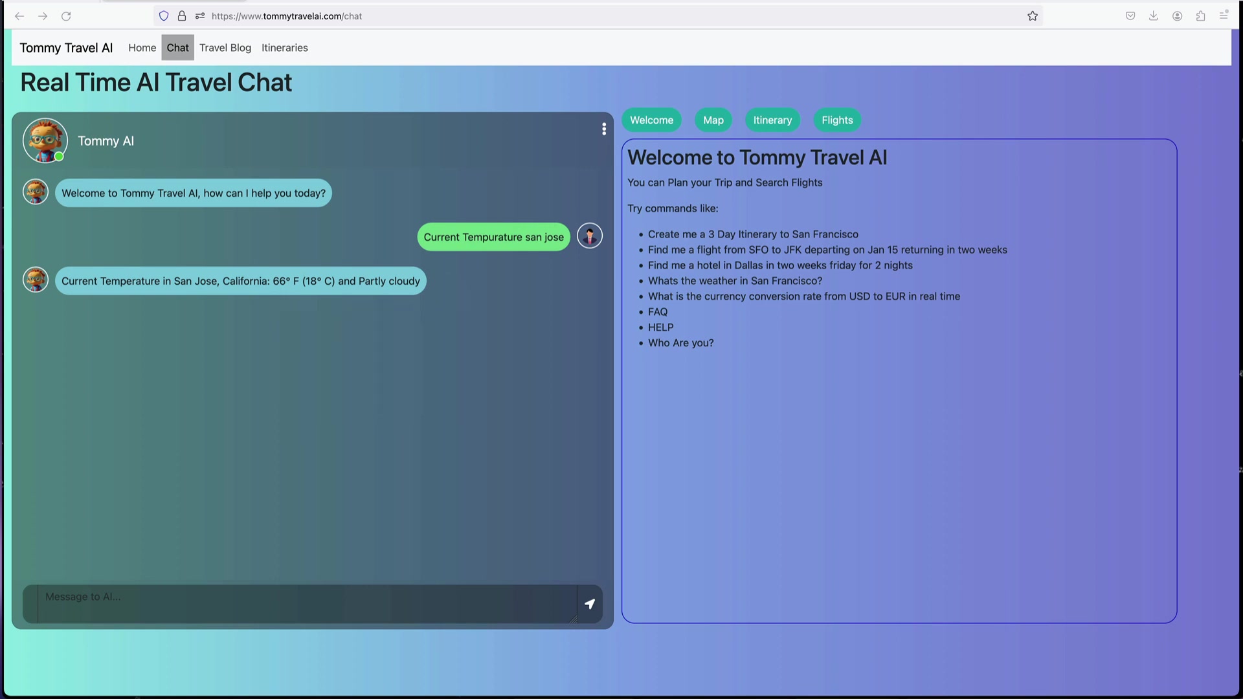Click bot avatar beside welcome message

(36, 192)
